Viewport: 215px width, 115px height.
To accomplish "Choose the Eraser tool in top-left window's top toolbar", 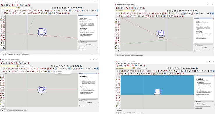I will pyautogui.click(x=9, y=11).
